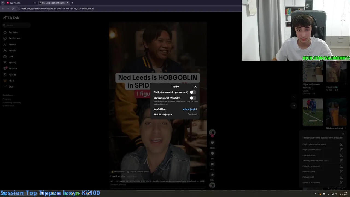Image resolution: width=350 pixels, height=197 pixels.
Task: Go back in browser
Action: pyautogui.click(x=3, y=8)
